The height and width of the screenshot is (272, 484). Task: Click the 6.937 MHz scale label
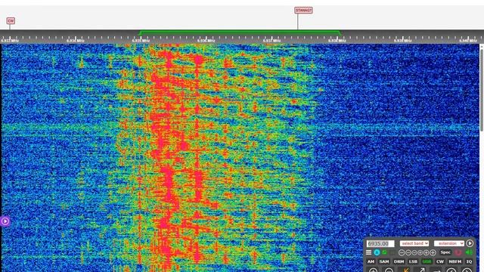pos(271,40)
